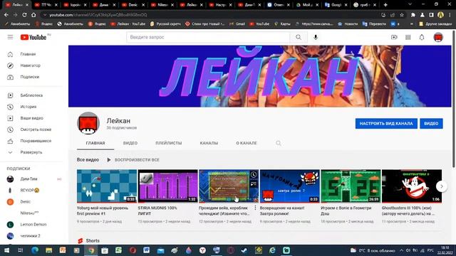456x256 pixels.
Task: Open Word from the taskbar
Action: tap(146, 250)
